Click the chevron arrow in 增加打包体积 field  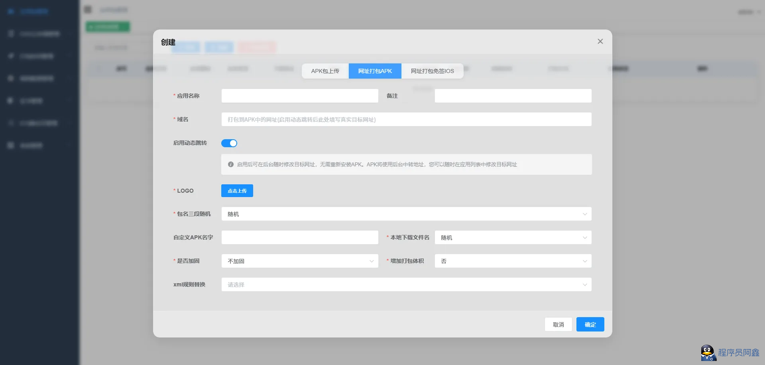click(x=584, y=261)
